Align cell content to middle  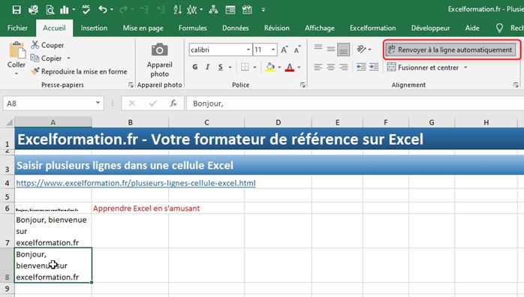point(331,49)
